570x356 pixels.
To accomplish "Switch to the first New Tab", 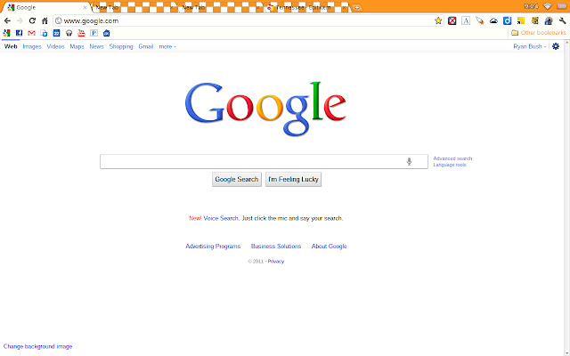I will coord(132,7).
